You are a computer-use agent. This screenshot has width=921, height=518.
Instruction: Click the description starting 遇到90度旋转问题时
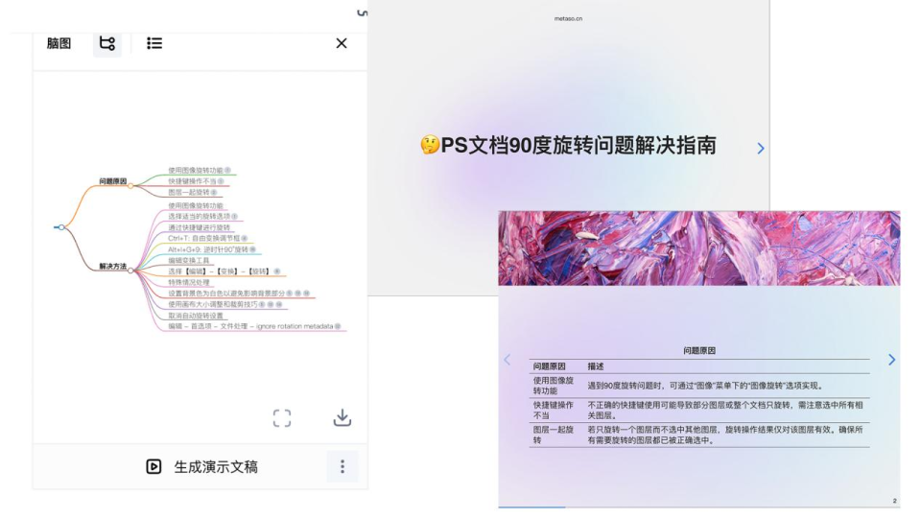tap(706, 386)
